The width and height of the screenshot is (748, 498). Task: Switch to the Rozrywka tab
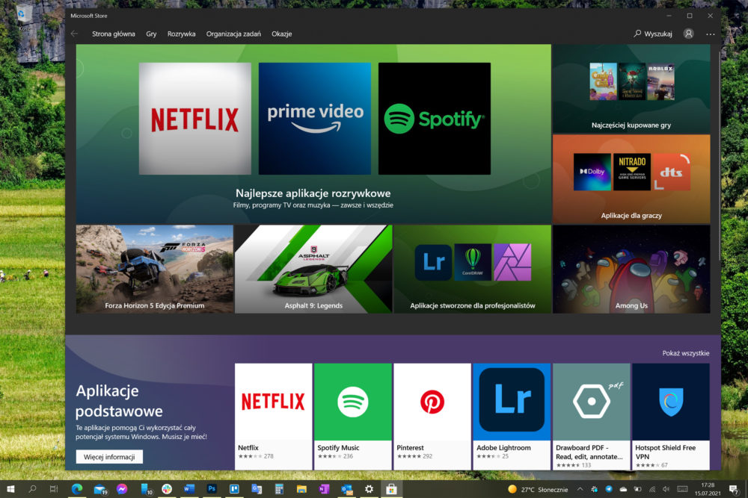point(181,34)
